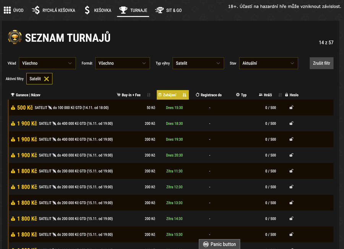344x249 pixels.
Task: Click the 14 z 57 counter
Action: (x=326, y=43)
